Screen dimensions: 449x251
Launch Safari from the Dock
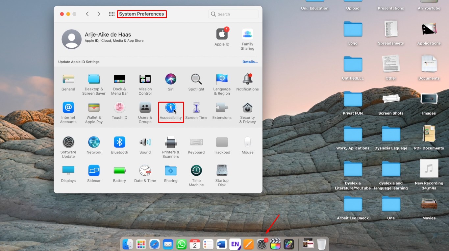click(154, 244)
